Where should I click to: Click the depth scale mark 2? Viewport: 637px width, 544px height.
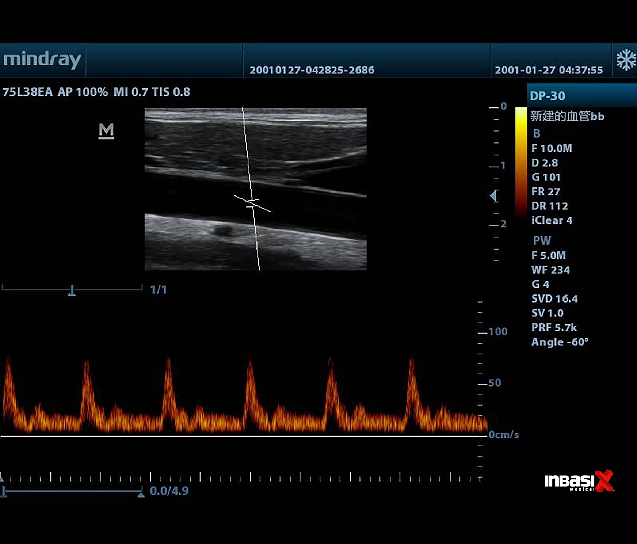pyautogui.click(x=503, y=224)
